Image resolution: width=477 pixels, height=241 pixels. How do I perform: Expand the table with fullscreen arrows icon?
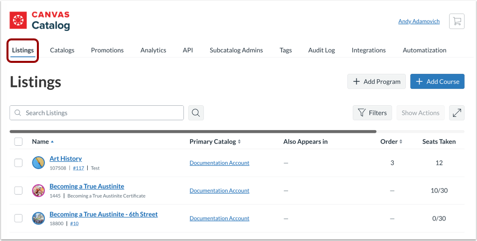pyautogui.click(x=457, y=113)
